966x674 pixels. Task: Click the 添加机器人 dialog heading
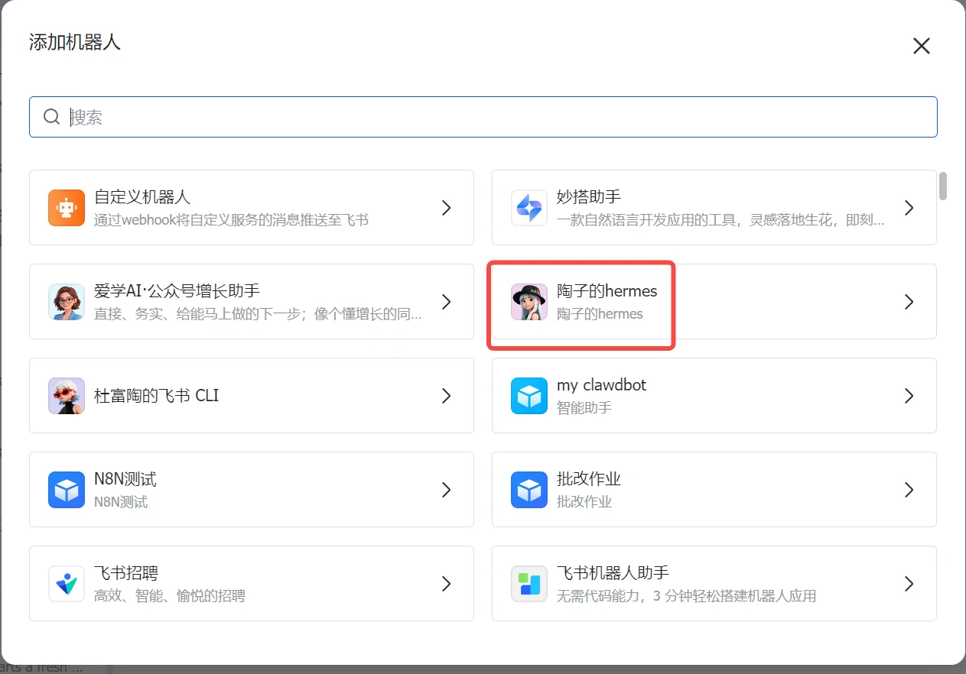[x=75, y=41]
